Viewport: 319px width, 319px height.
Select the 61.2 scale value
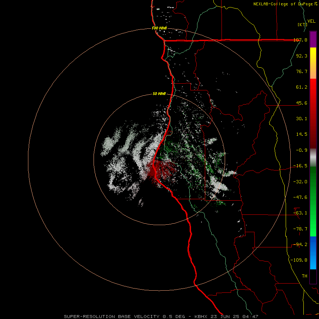point(302,87)
